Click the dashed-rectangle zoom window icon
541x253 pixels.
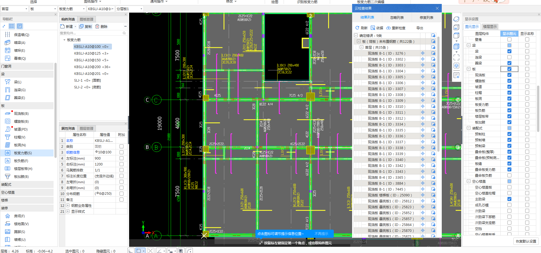pos(456,57)
